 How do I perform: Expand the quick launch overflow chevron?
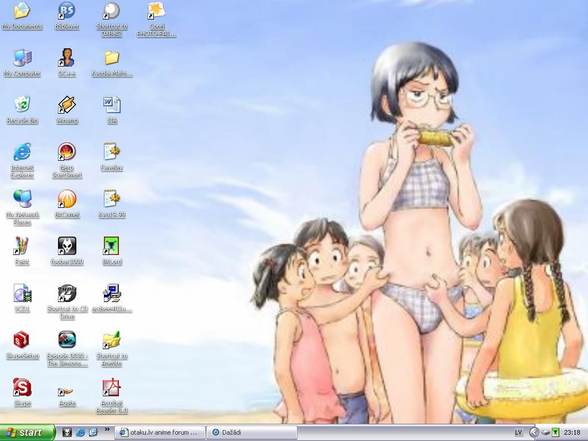(107, 430)
